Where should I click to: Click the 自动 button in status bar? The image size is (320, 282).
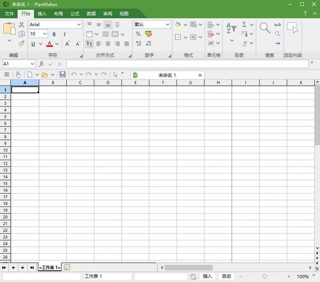coord(227,277)
